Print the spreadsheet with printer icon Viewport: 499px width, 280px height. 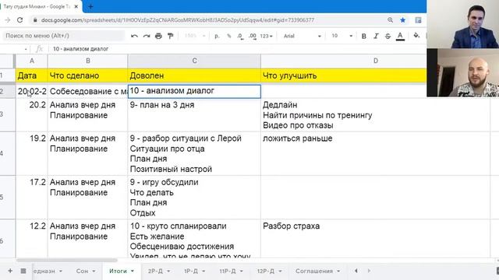coord(158,36)
